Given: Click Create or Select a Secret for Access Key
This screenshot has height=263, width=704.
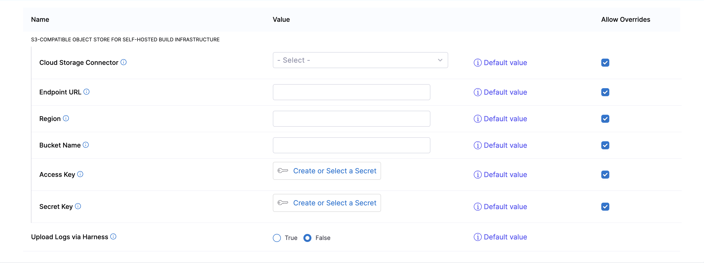Looking at the screenshot, I should pos(334,171).
